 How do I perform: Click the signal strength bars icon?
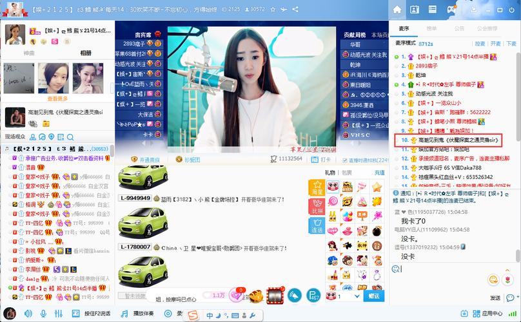513,314
